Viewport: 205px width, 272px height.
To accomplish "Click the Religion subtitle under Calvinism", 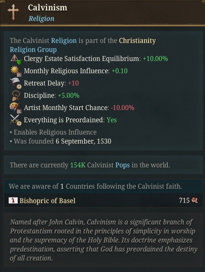I will 41,18.
